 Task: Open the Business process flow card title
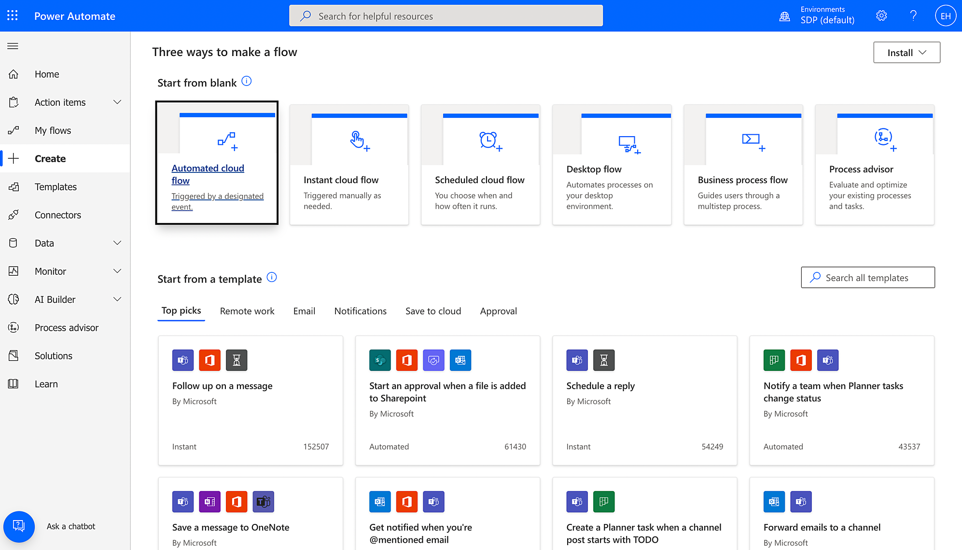742,180
